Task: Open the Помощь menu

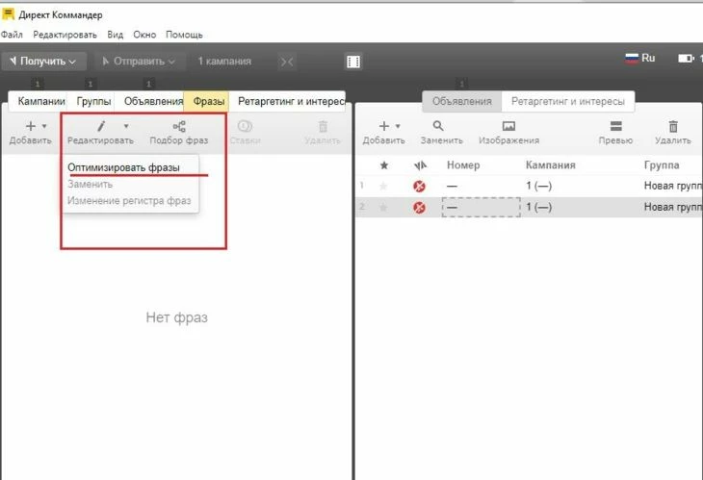Action: 184,35
